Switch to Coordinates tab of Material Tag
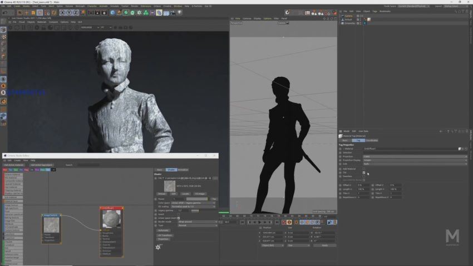 click(372, 141)
